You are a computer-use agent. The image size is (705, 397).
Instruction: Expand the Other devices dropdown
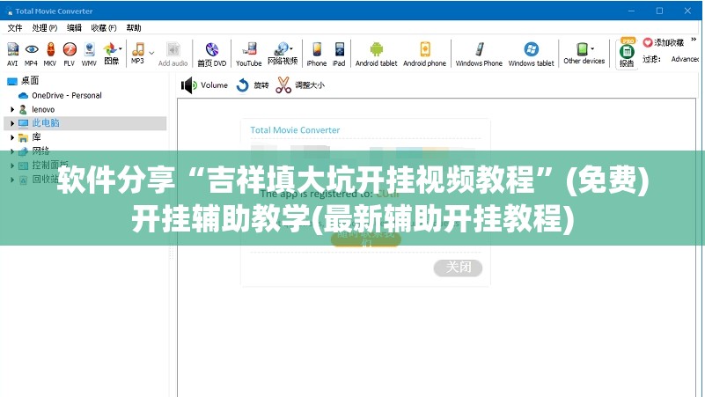[592, 48]
